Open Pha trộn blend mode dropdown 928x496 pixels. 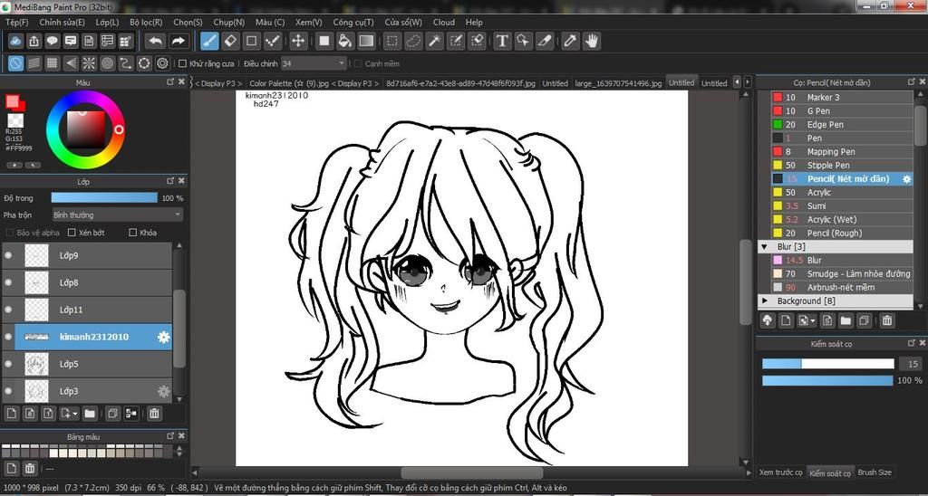[x=117, y=215]
